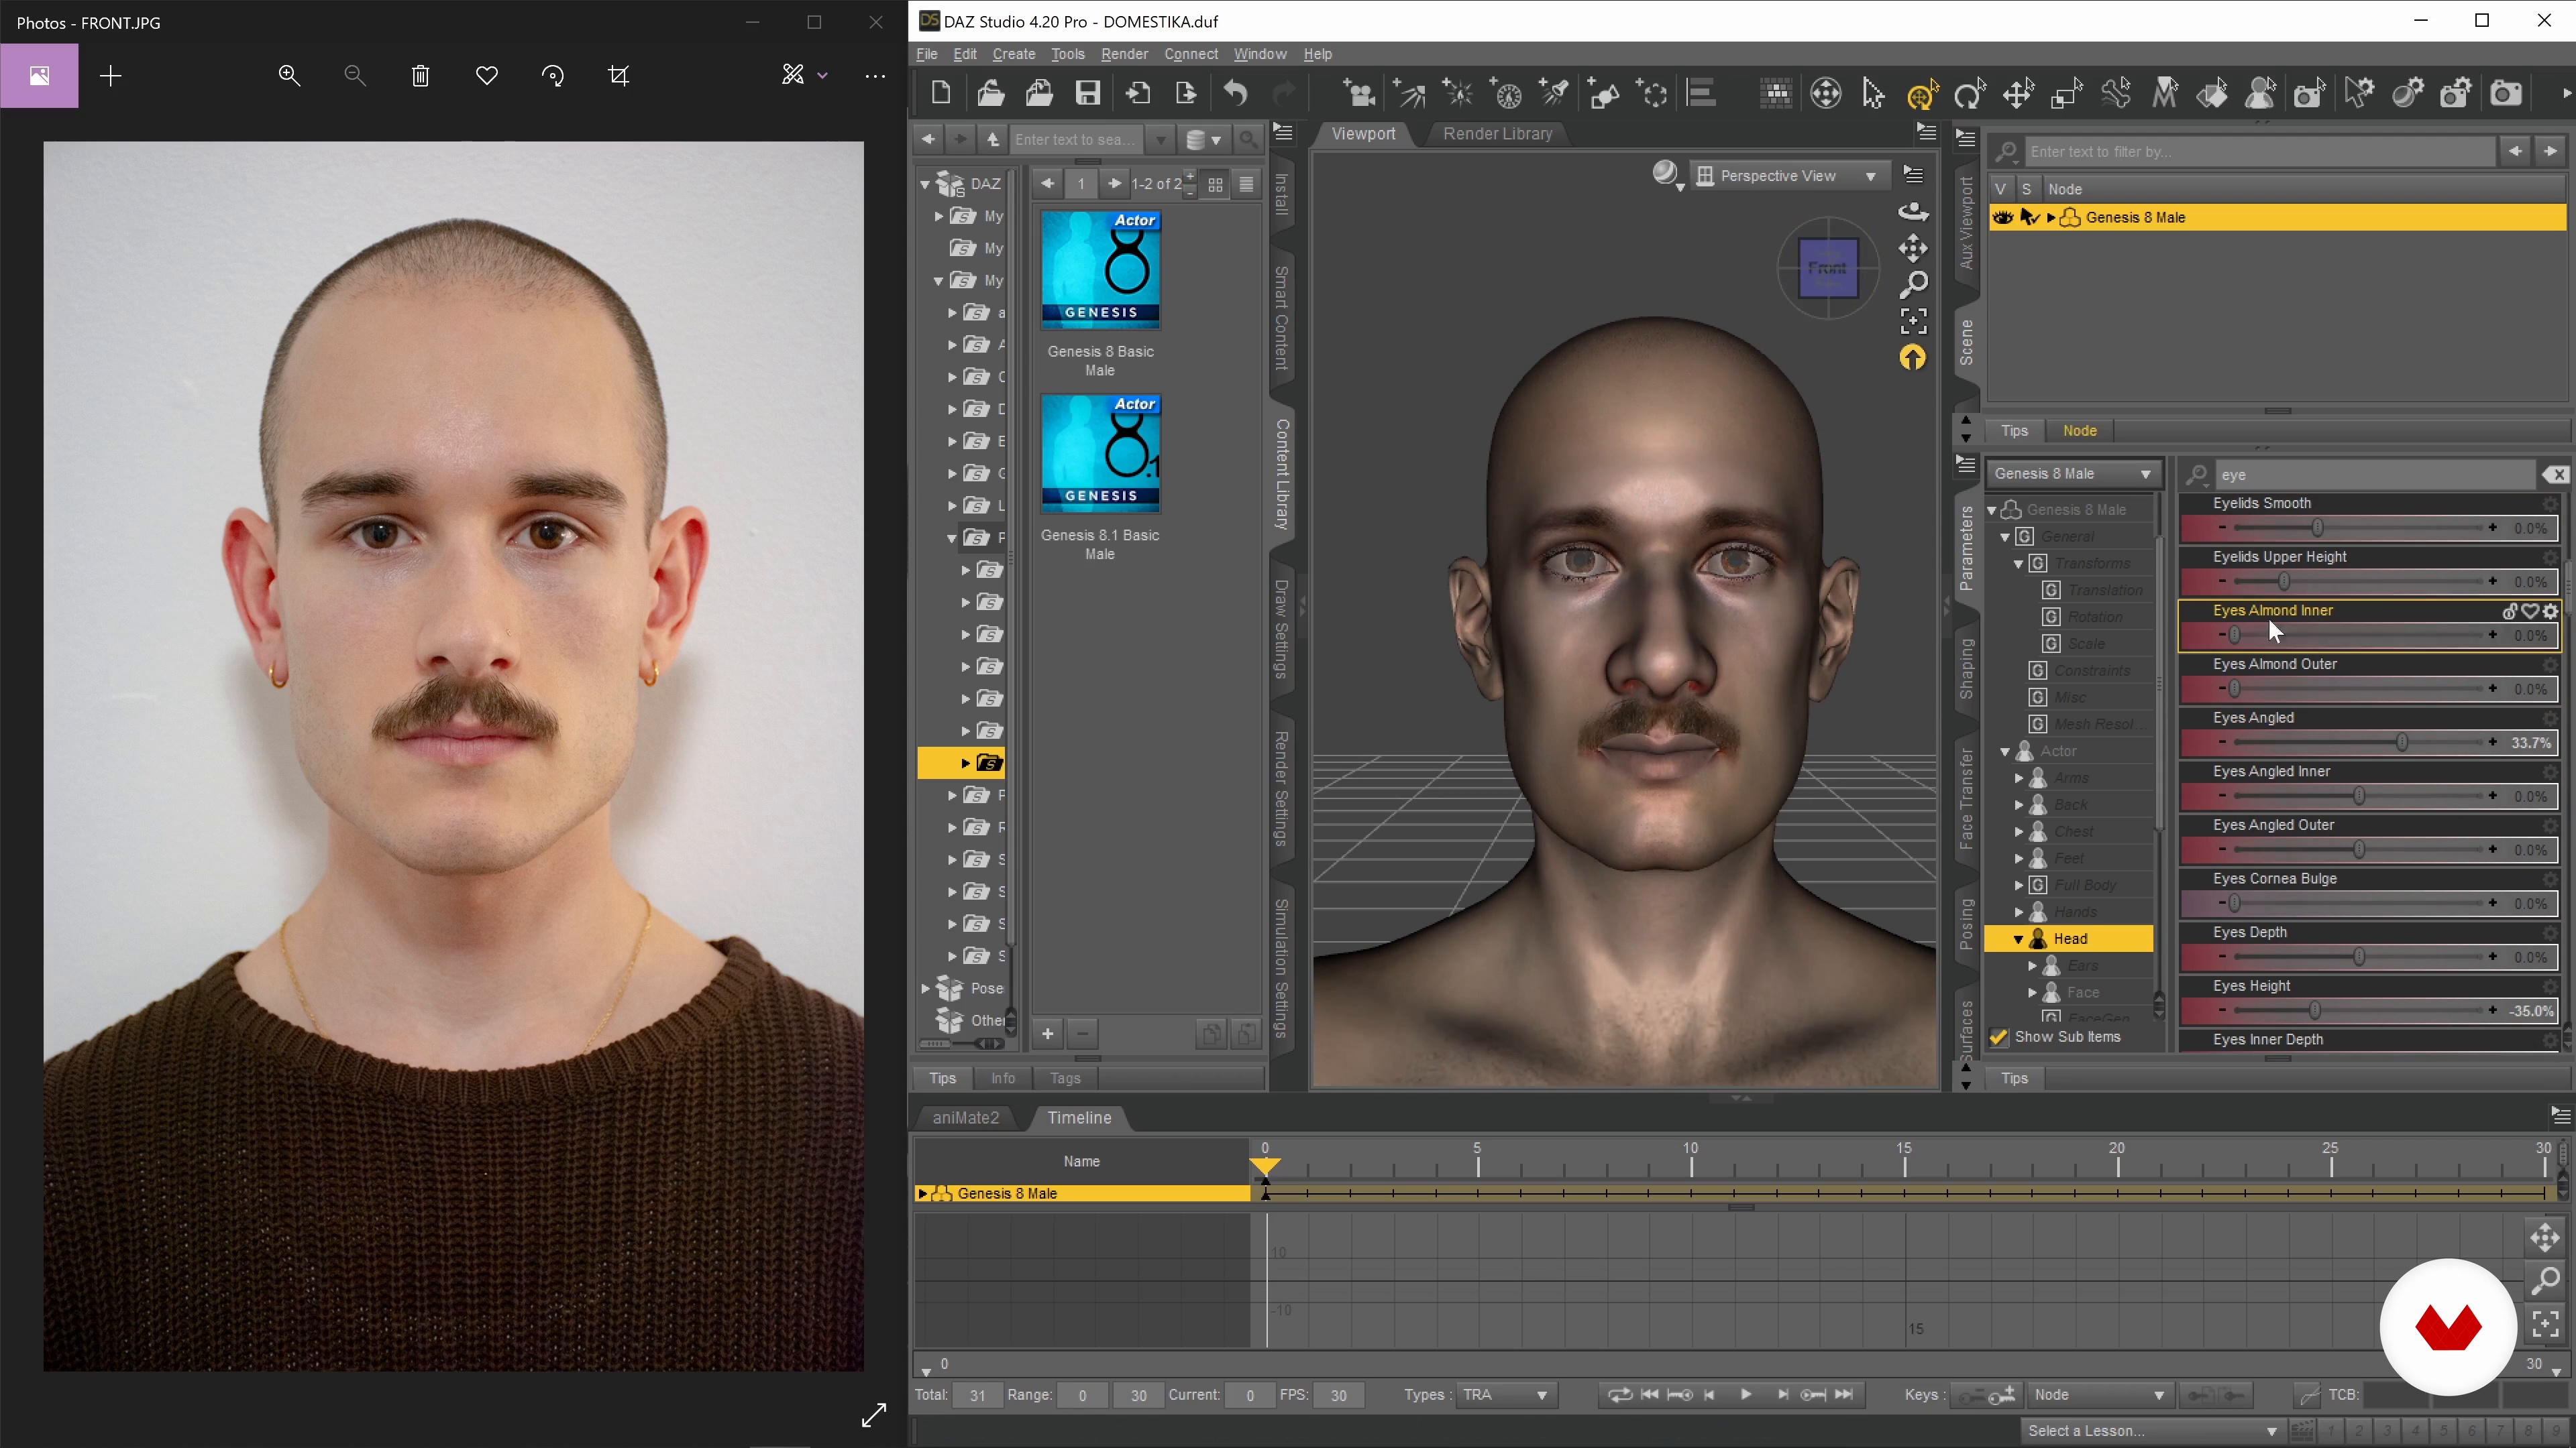Click the viewport frame selection icon

pyautogui.click(x=1913, y=321)
